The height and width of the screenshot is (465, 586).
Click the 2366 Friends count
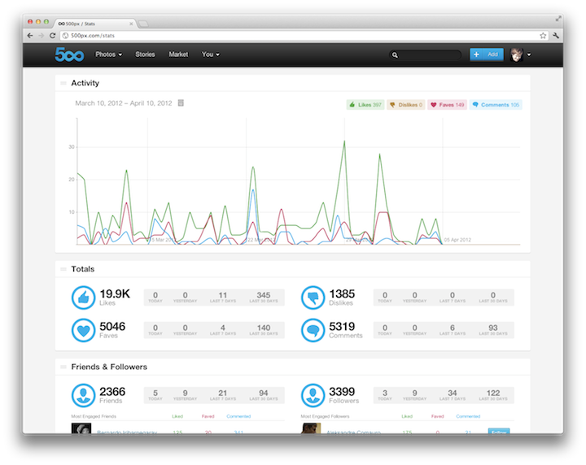tap(112, 392)
